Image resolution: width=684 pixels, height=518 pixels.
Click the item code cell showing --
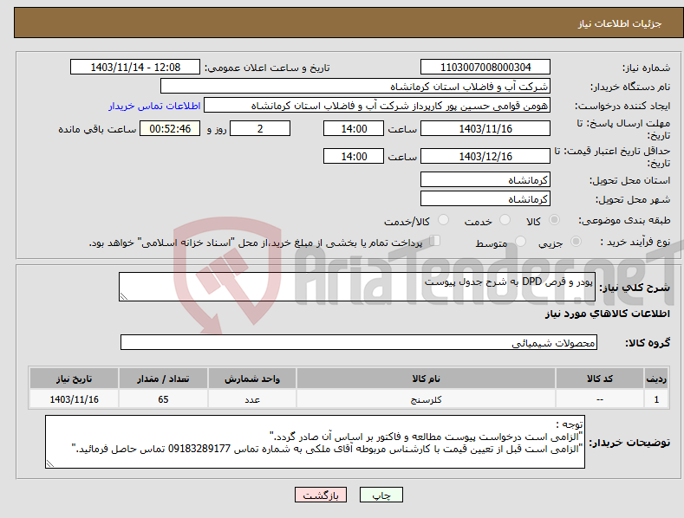[600, 399]
